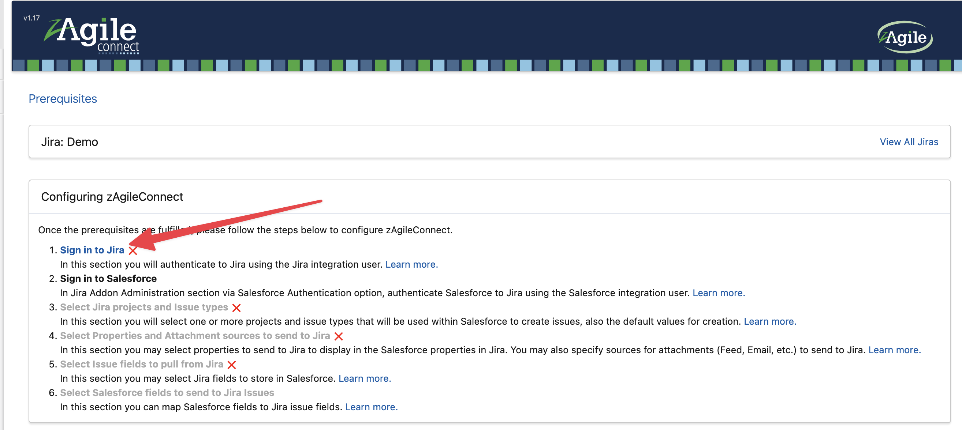962x430 pixels.
Task: Click red X beside Sign in to Jira
Action: [x=133, y=250]
